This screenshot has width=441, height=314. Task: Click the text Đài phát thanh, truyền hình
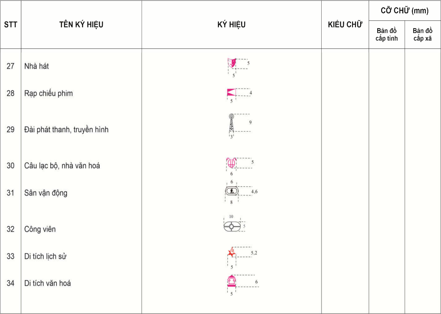[66, 130]
